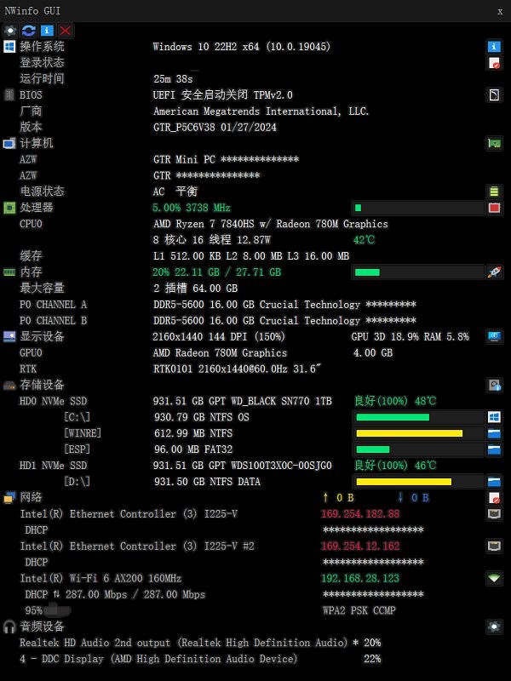This screenshot has width=511, height=681.
Task: Click the blue info toolbar button
Action: click(x=47, y=30)
